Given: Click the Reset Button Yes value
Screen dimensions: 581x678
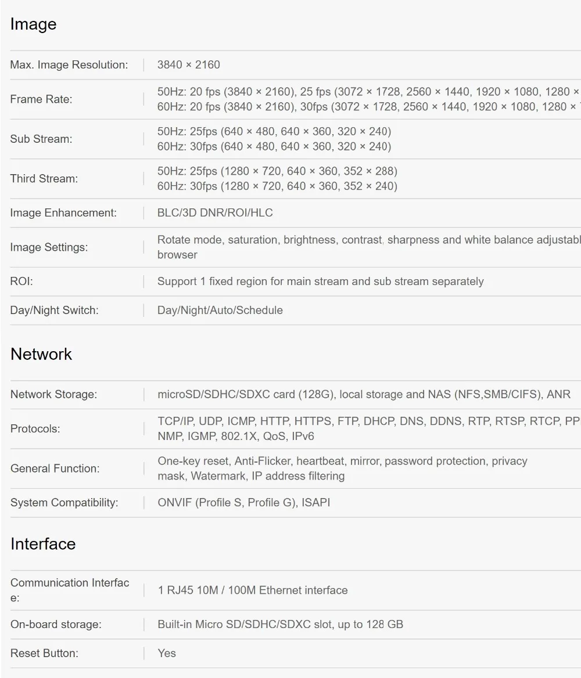Looking at the screenshot, I should tap(167, 654).
